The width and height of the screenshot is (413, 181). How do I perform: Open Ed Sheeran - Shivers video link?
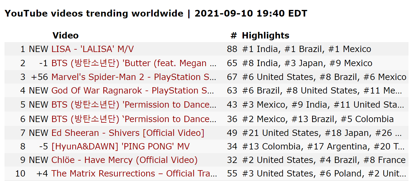pyautogui.click(x=128, y=133)
